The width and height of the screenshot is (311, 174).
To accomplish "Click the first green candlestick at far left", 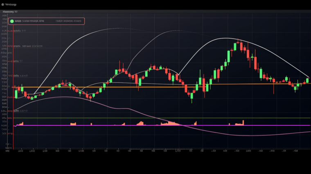I will point(16,94).
